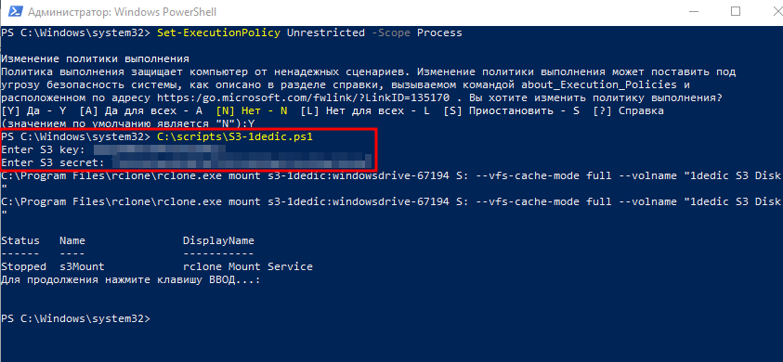Select the [A] Да для всех option
This screenshot has height=362, width=783.
coord(141,110)
